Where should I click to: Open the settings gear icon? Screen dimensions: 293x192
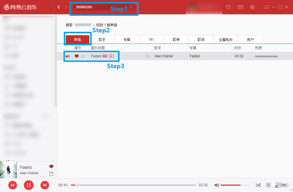252,7
